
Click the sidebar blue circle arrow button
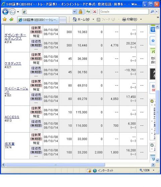[x=153, y=41]
